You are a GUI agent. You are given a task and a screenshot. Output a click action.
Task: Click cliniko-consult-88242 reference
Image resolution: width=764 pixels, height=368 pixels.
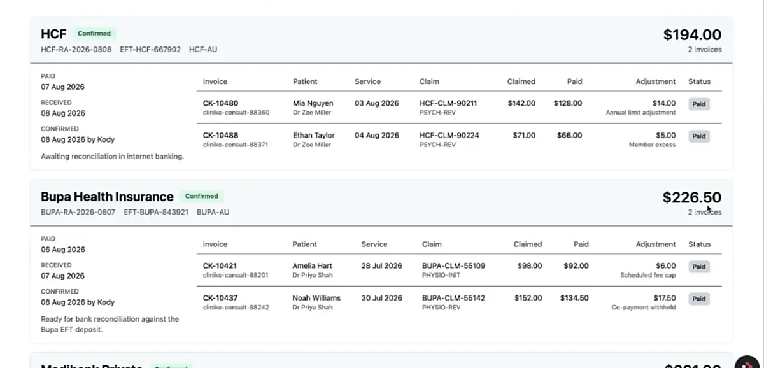pos(236,307)
